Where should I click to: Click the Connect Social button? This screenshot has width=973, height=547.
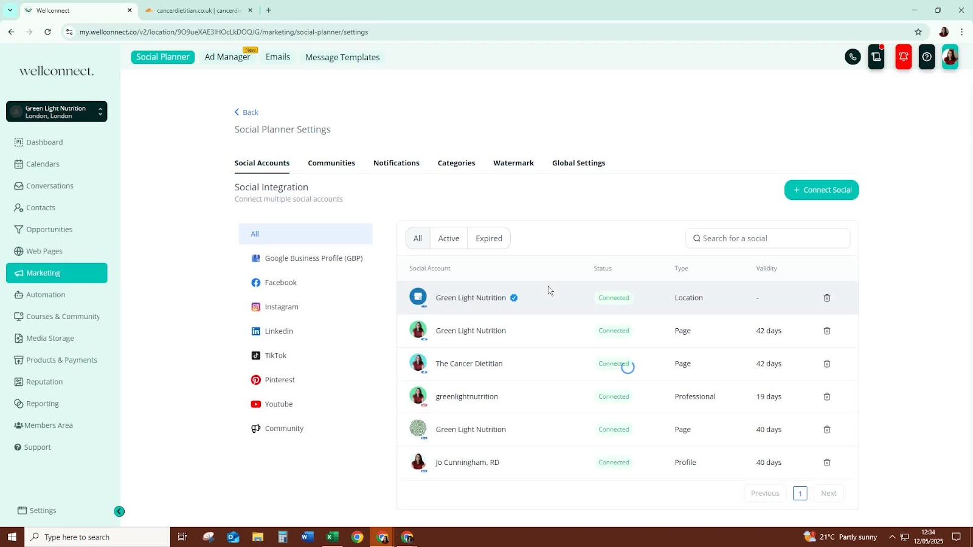point(821,190)
